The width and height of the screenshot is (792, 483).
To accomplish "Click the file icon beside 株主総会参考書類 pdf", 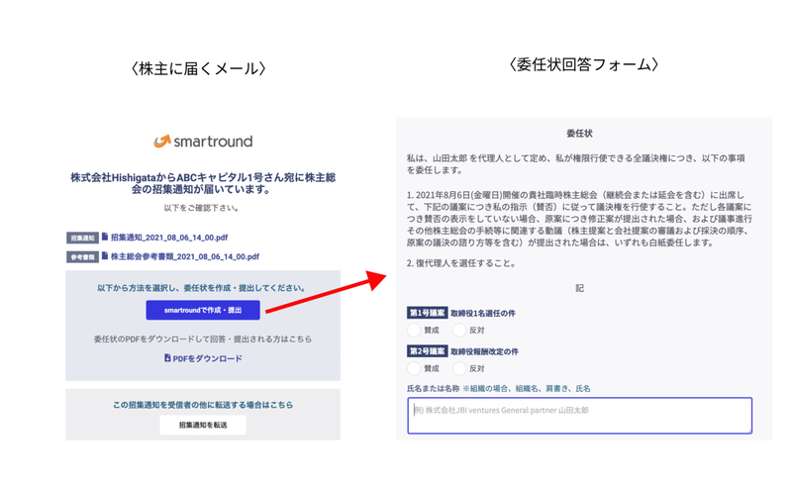I will pos(105,255).
